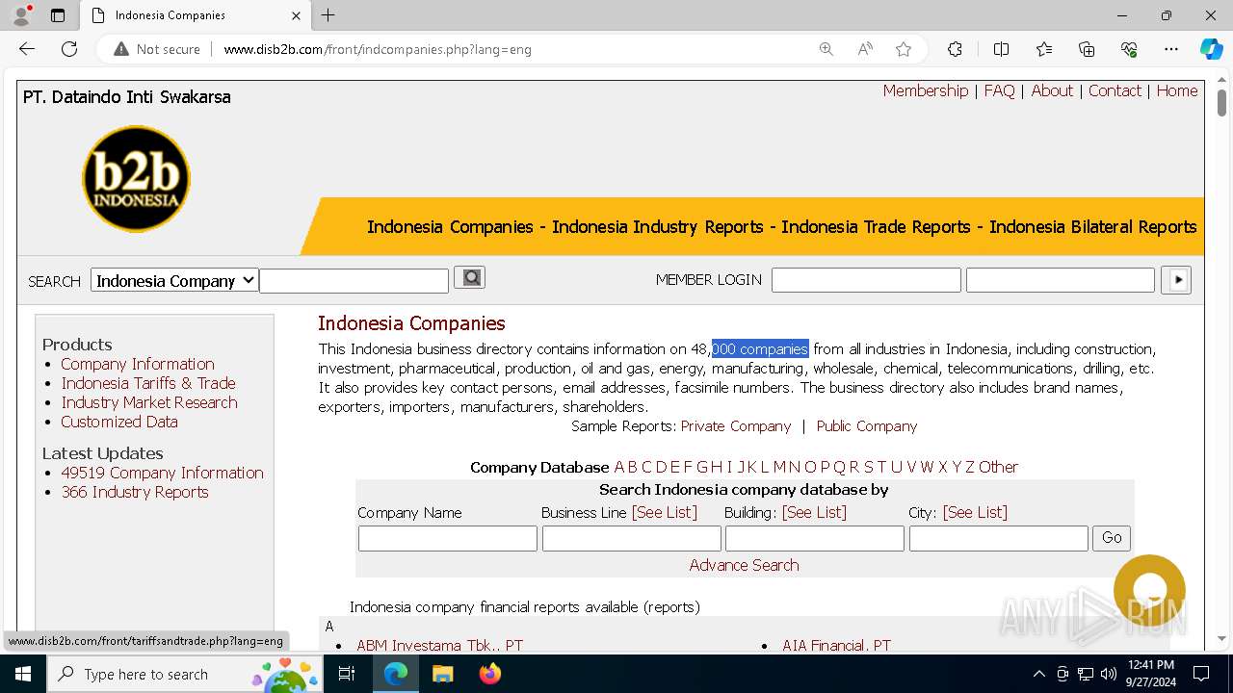Reload the page with refresh icon
Image resolution: width=1233 pixels, height=693 pixels.
coord(69,49)
